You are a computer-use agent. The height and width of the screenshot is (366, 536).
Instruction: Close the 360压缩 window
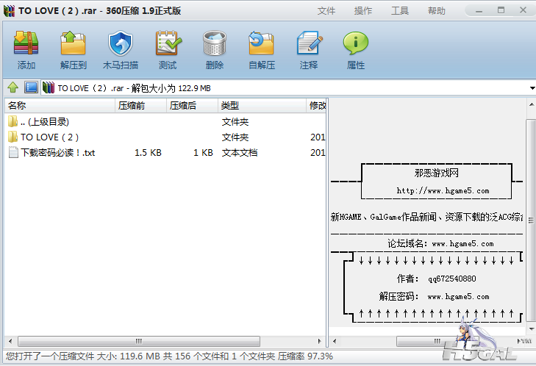[523, 10]
